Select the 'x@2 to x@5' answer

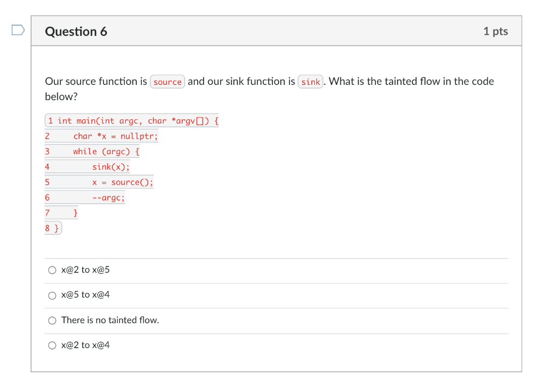pos(52,270)
